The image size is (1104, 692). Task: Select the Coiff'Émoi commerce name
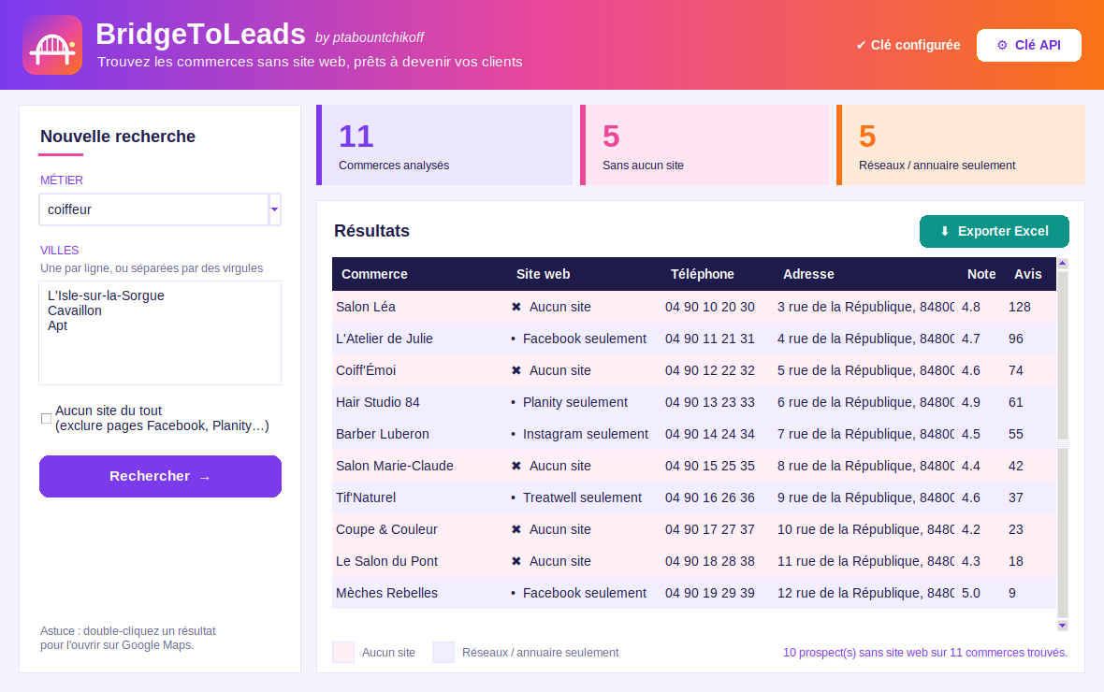coord(366,370)
